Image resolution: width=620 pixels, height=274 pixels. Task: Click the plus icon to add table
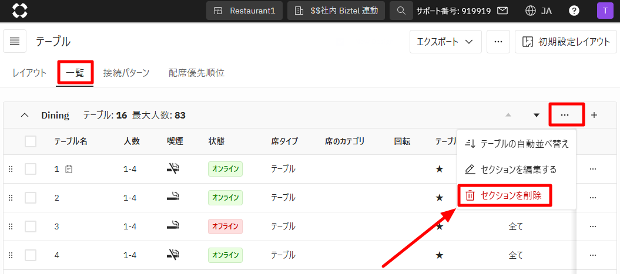pos(594,115)
